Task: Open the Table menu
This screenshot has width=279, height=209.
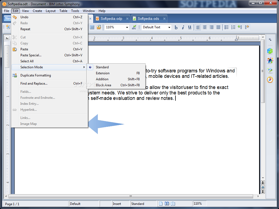Action: [x=63, y=11]
